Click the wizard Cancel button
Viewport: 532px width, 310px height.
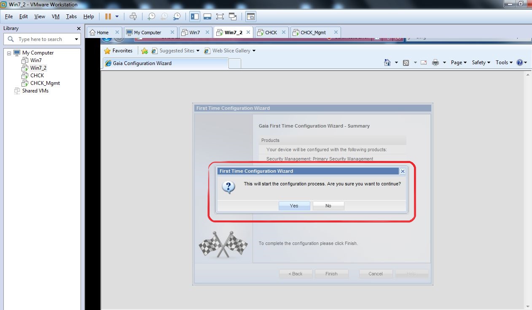point(376,274)
